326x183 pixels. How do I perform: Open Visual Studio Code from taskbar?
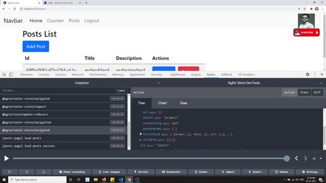coord(121,179)
